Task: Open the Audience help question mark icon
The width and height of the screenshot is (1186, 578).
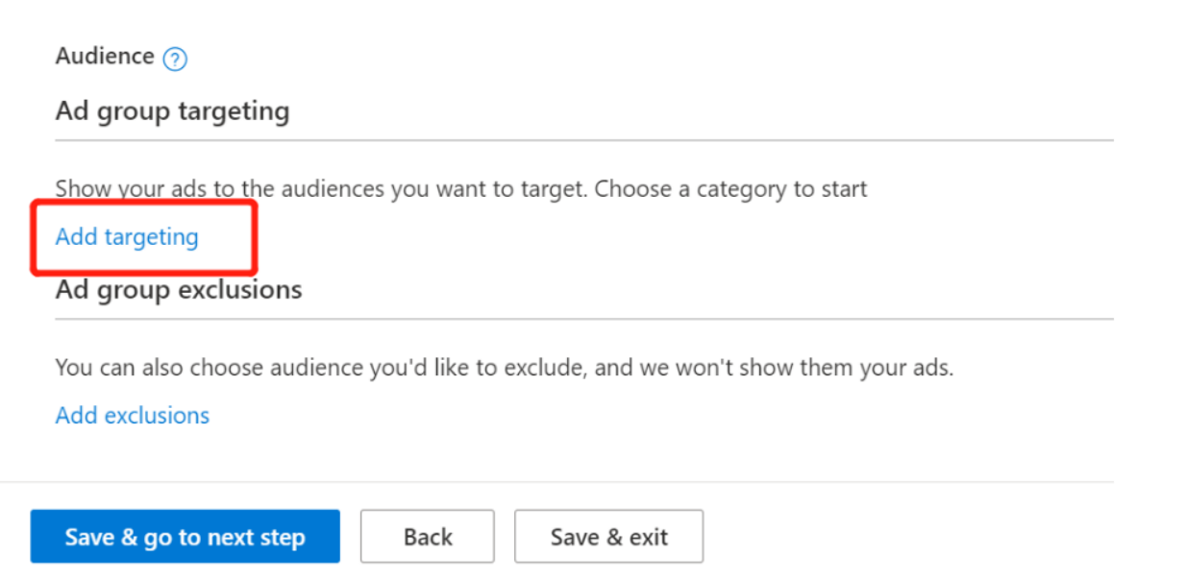Action: 175,60
